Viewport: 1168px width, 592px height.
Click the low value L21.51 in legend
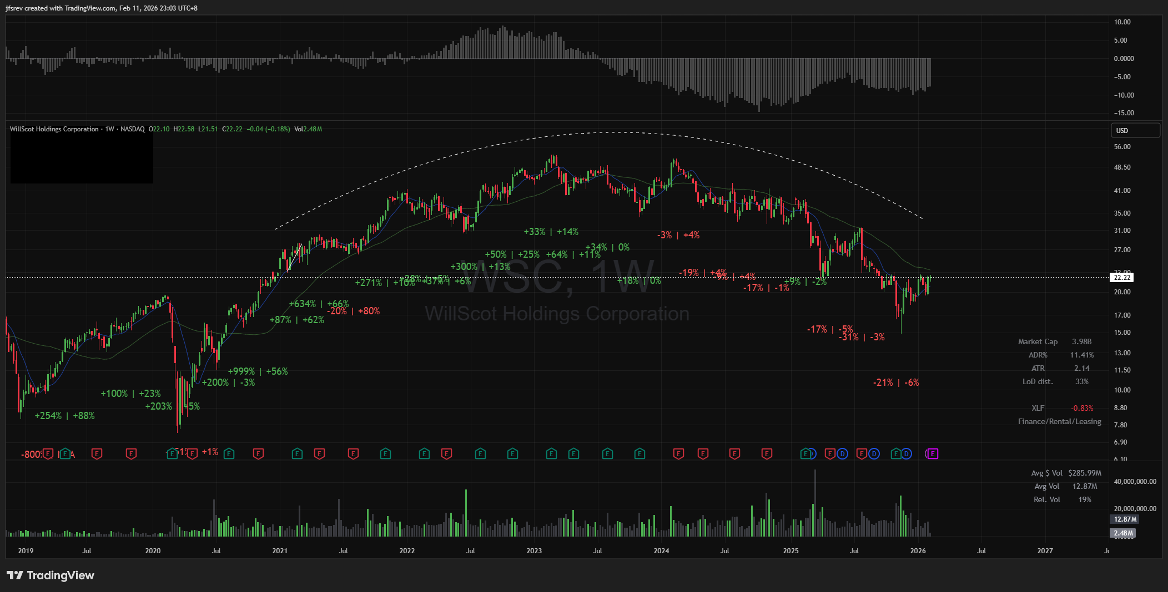point(208,129)
